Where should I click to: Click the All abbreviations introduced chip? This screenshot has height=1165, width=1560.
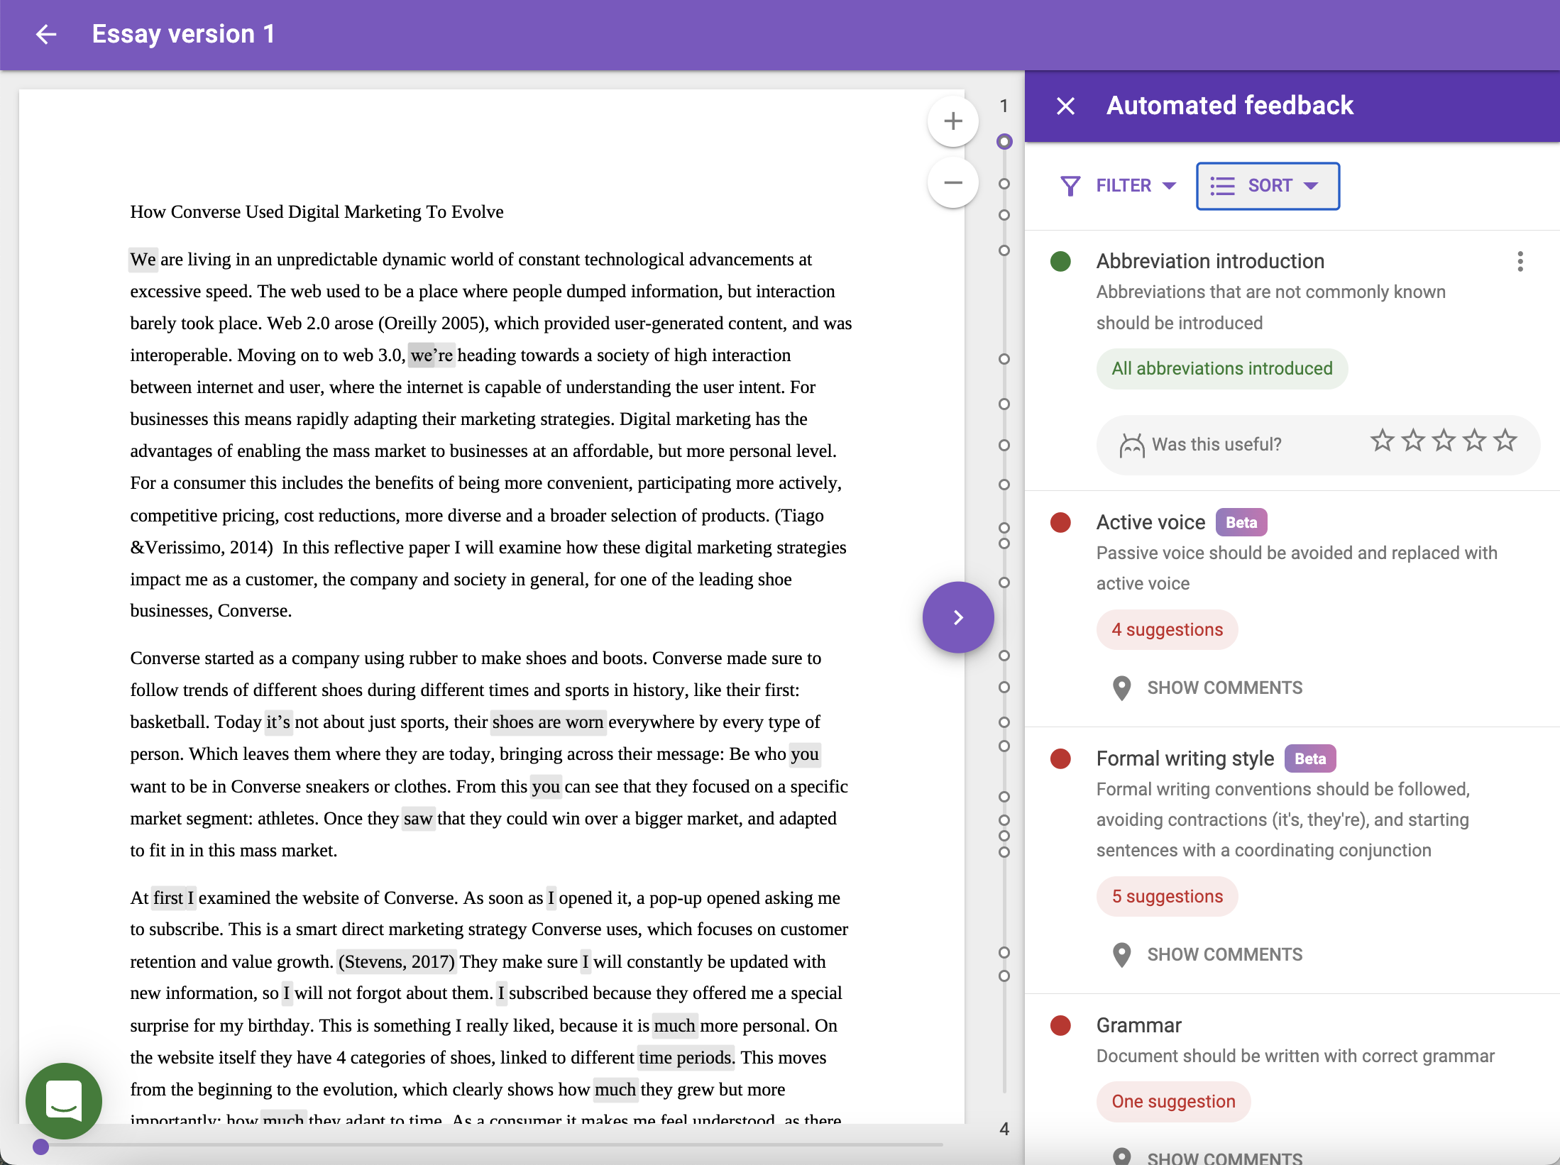click(x=1221, y=368)
